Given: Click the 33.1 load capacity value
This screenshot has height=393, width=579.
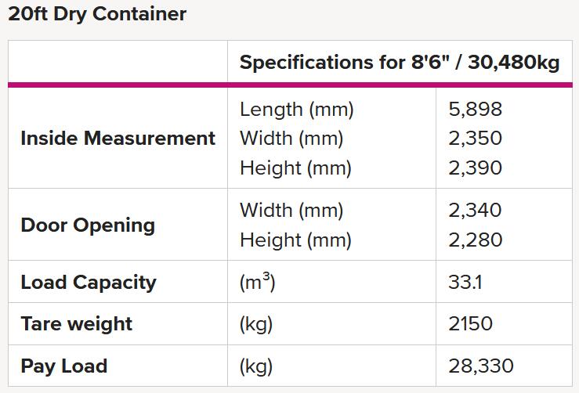Looking at the screenshot, I should (465, 283).
